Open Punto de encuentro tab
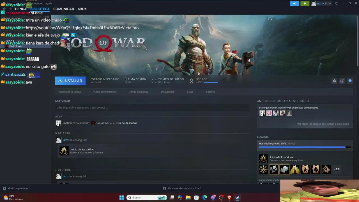 click(x=104, y=92)
